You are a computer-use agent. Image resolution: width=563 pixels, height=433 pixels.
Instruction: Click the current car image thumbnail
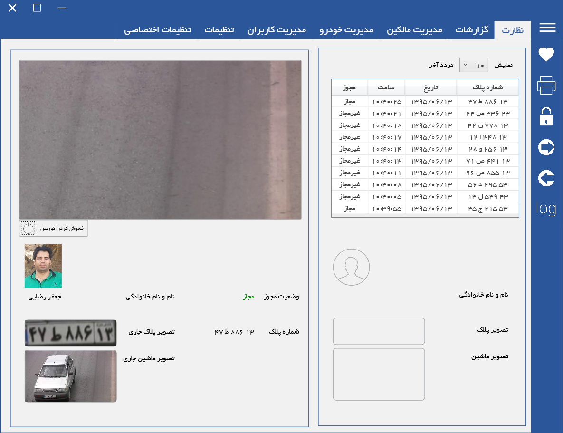pyautogui.click(x=71, y=376)
